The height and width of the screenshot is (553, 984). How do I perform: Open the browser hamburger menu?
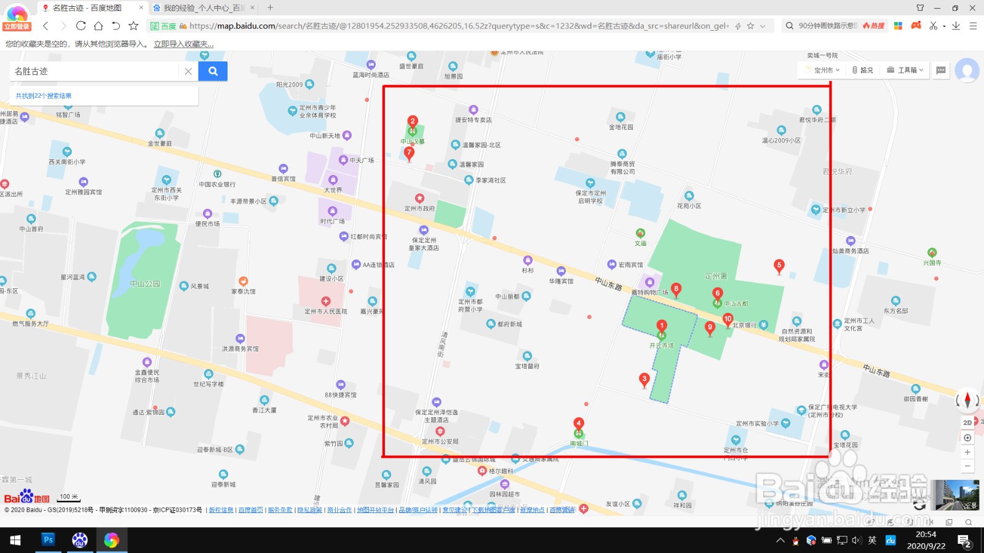973,26
